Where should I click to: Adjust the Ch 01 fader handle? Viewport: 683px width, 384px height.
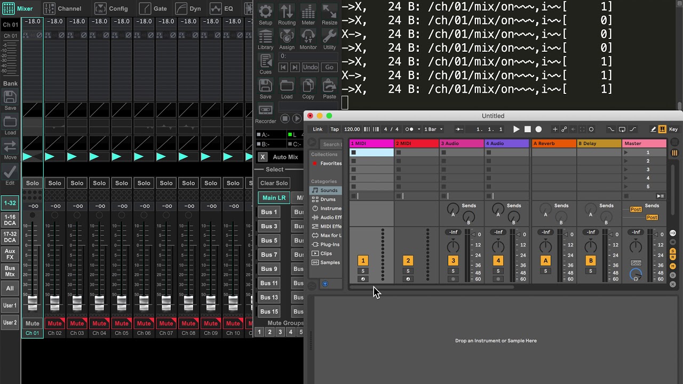33,303
